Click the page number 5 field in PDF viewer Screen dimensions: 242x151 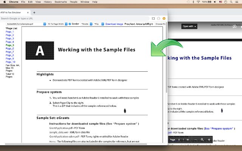point(179,140)
